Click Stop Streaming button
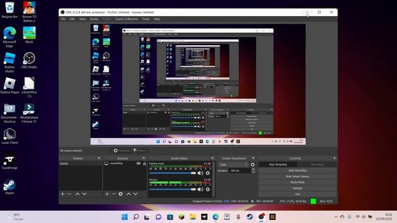This screenshot has height=223, width=397. 278,165
